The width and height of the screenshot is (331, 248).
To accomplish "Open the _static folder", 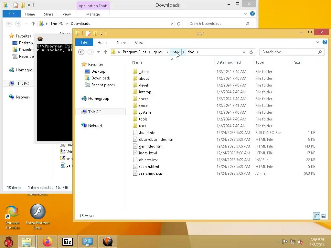I will click(144, 72).
